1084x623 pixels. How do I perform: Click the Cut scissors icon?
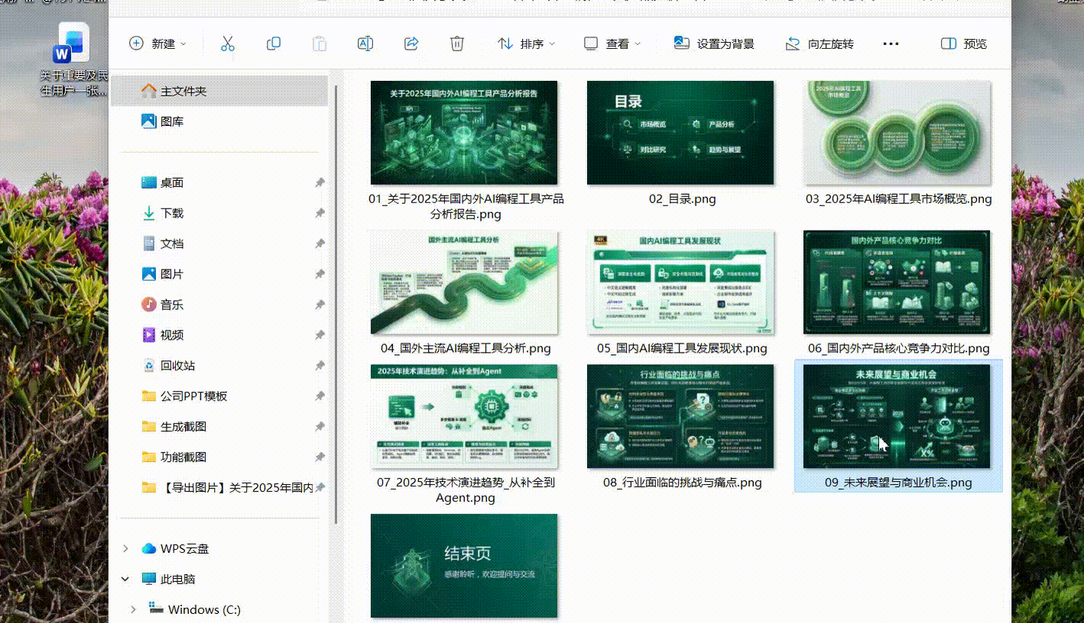228,44
